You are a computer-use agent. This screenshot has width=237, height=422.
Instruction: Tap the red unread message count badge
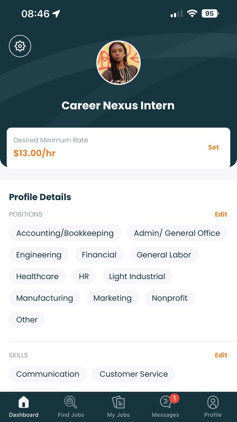174,397
